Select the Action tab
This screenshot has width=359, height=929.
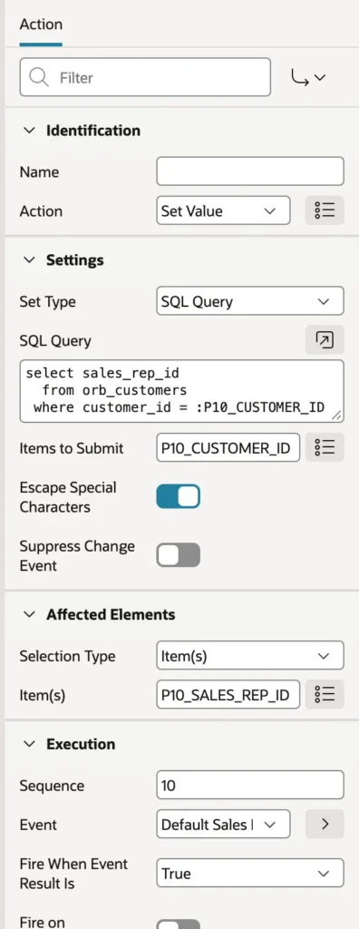pyautogui.click(x=41, y=24)
